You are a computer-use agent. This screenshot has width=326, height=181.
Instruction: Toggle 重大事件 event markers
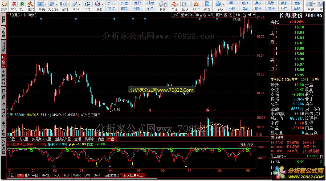tap(188, 15)
